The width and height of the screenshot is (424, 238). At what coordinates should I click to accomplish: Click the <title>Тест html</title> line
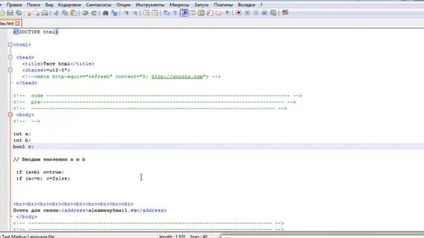coord(58,64)
